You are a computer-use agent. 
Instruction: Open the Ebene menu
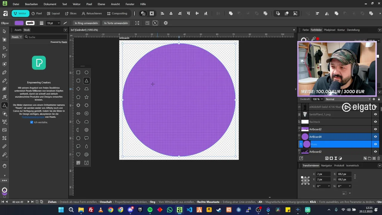tap(101, 4)
